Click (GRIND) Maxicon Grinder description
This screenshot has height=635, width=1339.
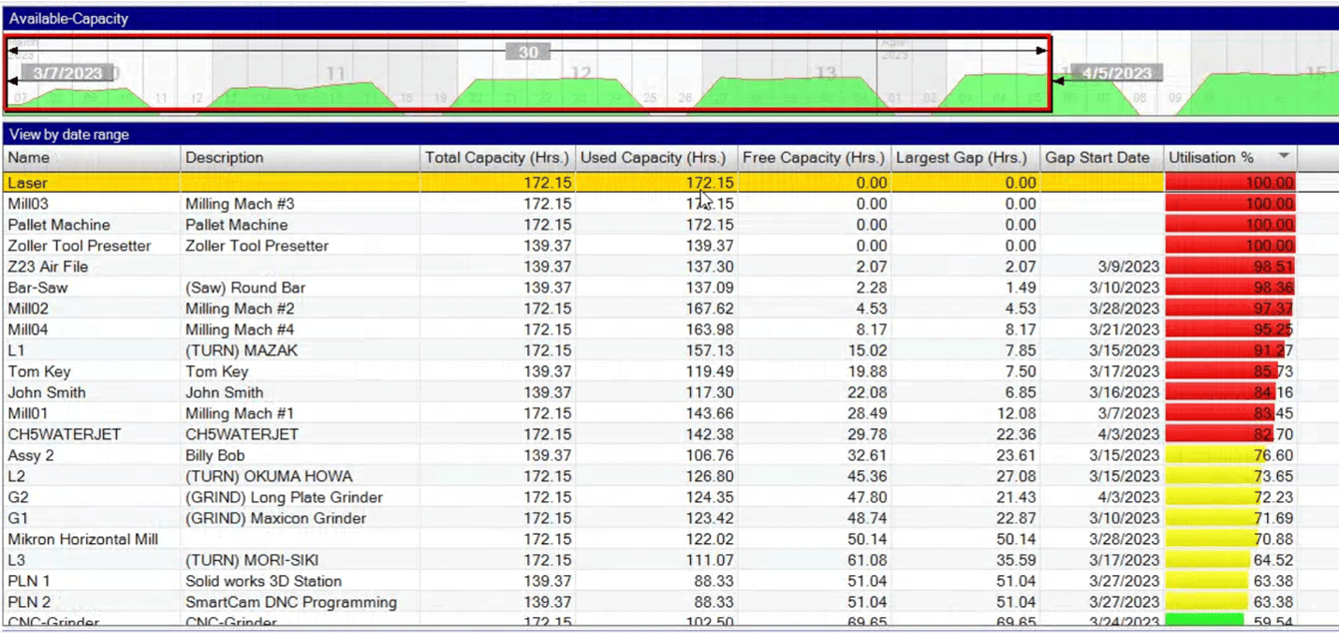coord(276,518)
